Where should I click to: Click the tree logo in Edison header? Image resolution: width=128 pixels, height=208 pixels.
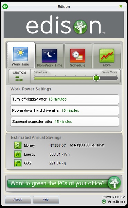coord(80,27)
